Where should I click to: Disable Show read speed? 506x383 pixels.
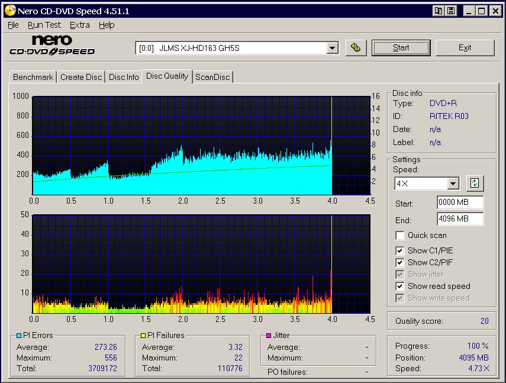click(x=400, y=286)
